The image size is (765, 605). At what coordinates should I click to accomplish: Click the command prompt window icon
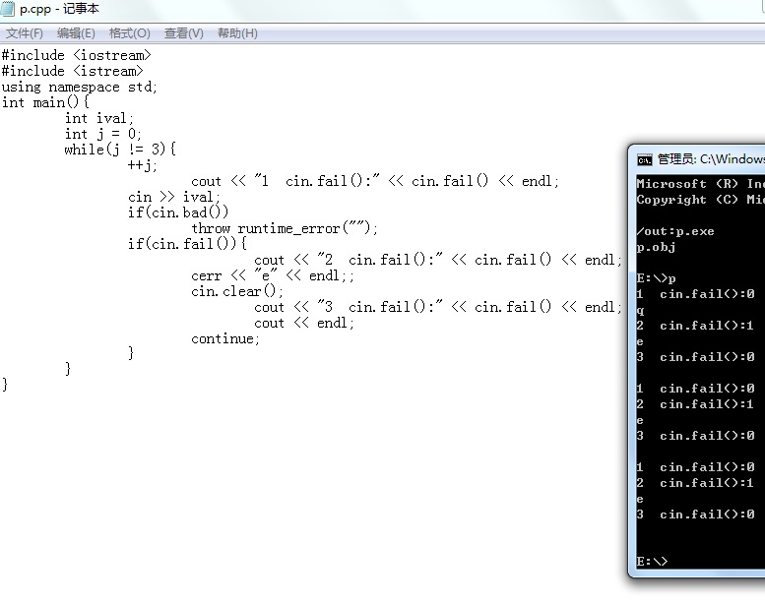pyautogui.click(x=644, y=159)
